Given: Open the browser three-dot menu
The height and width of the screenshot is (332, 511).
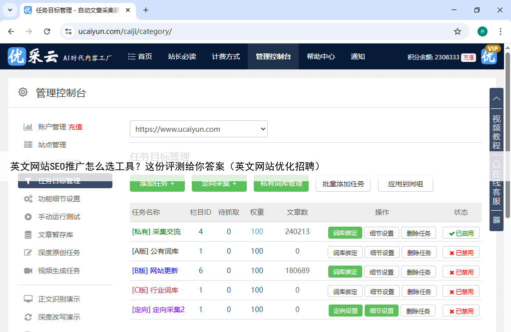Looking at the screenshot, I should [x=500, y=31].
